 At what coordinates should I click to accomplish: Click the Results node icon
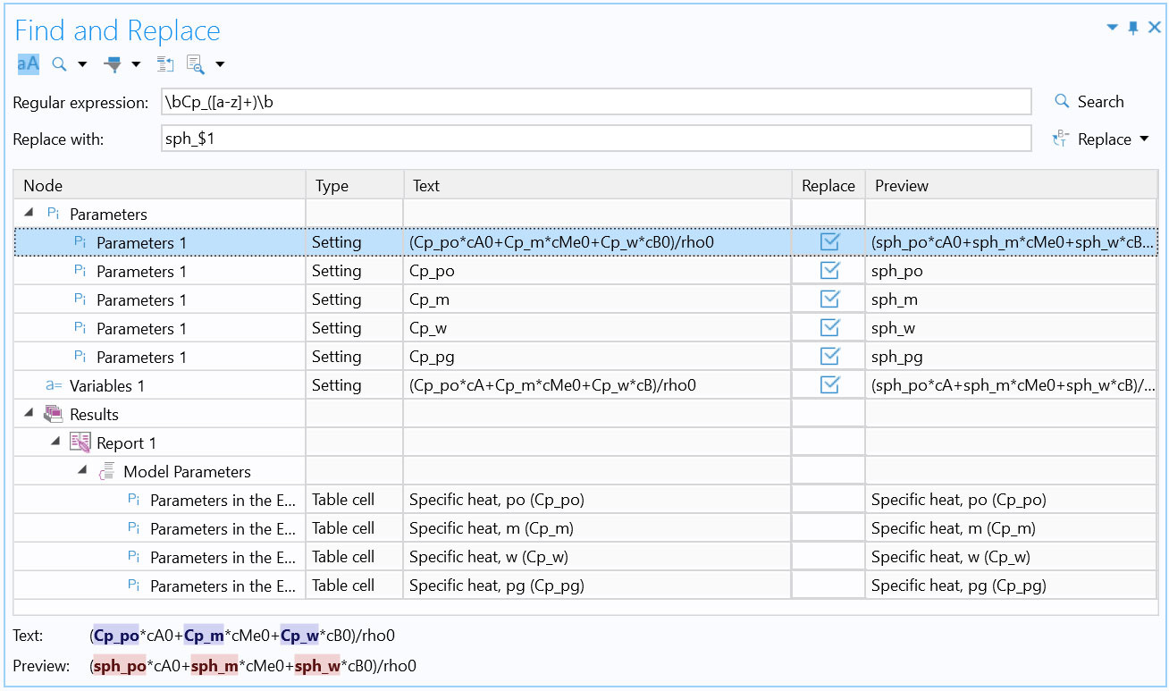click(x=54, y=414)
